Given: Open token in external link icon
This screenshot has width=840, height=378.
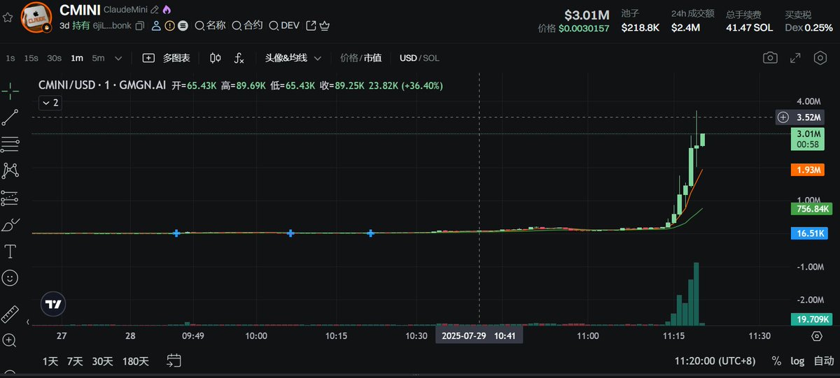Looking at the screenshot, I should pos(311,26).
